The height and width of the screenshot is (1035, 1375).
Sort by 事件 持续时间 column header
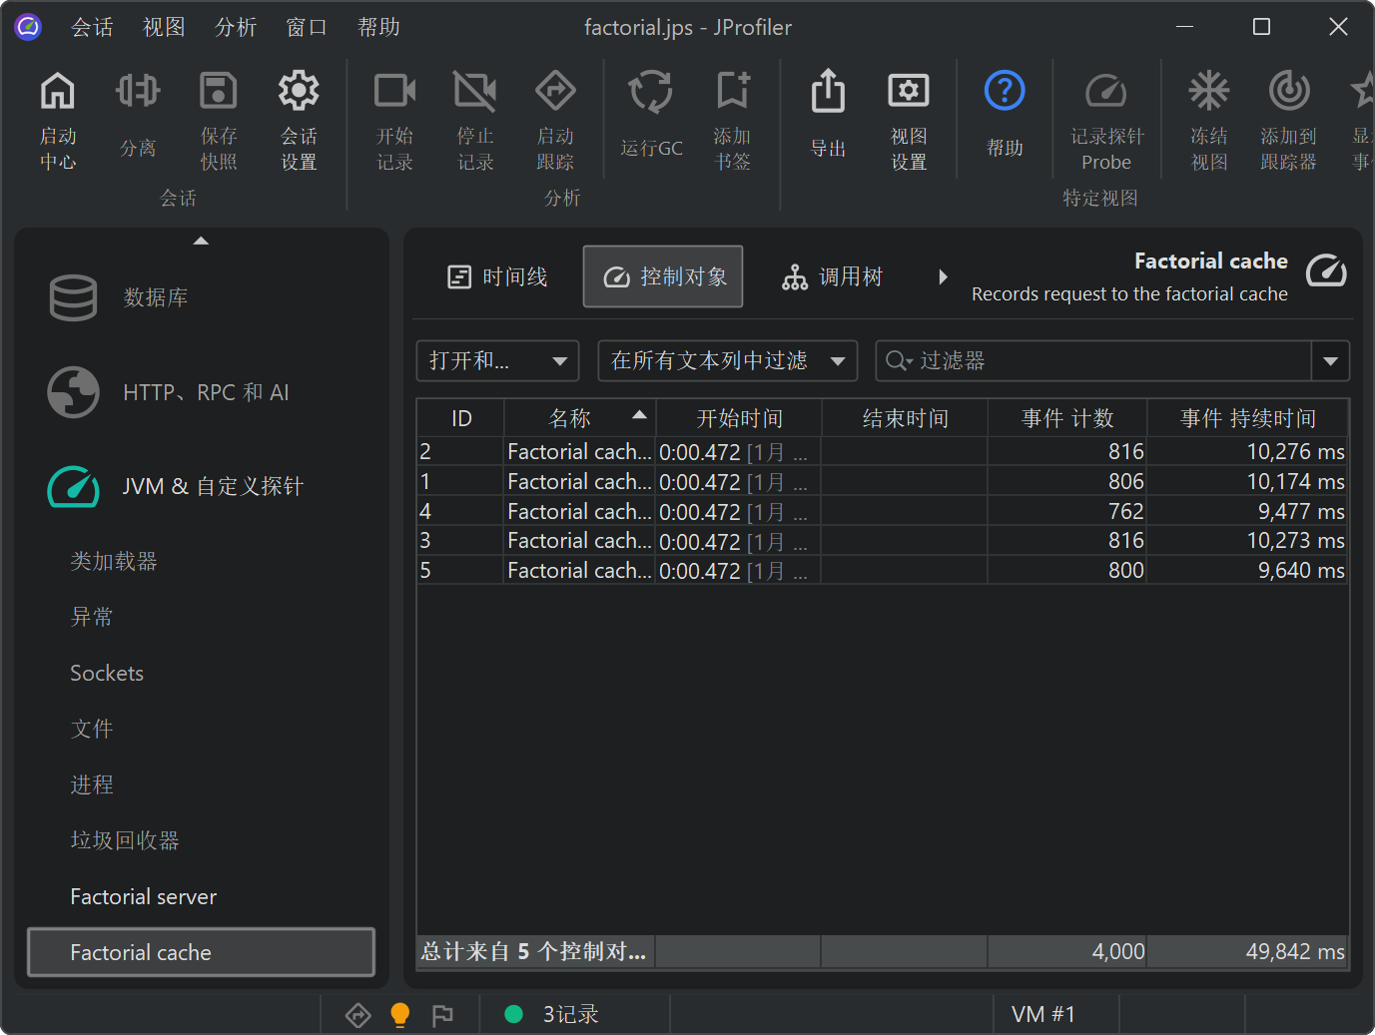tap(1247, 418)
